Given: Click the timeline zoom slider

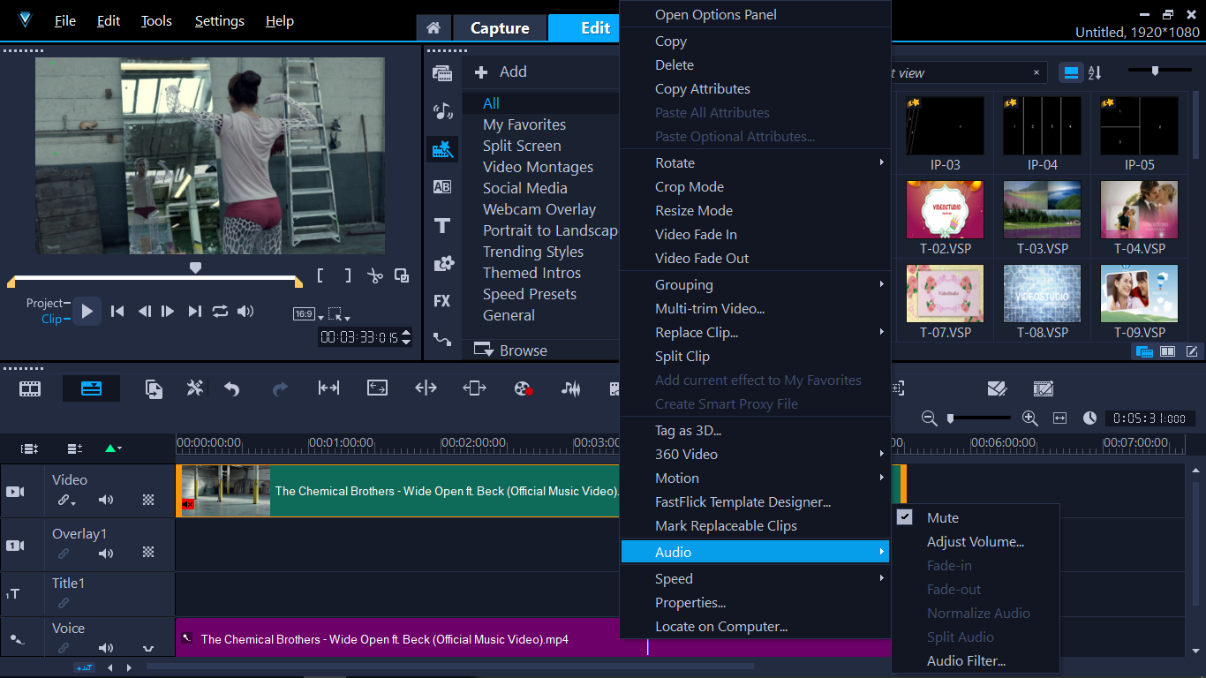Looking at the screenshot, I should pos(978,418).
